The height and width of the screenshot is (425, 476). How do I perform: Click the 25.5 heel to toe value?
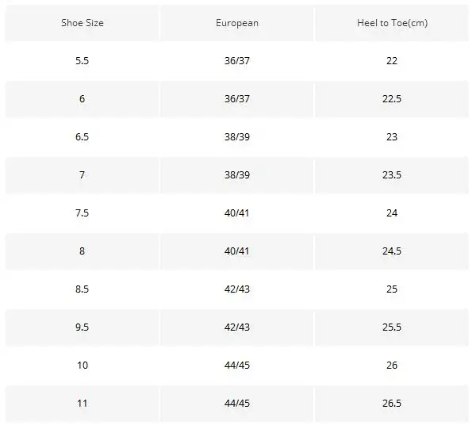(x=392, y=327)
